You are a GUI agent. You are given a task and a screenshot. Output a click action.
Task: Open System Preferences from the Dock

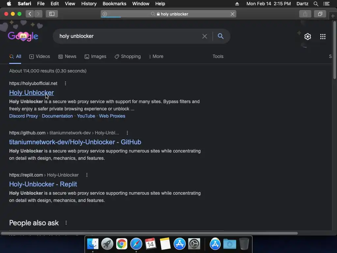click(194, 244)
